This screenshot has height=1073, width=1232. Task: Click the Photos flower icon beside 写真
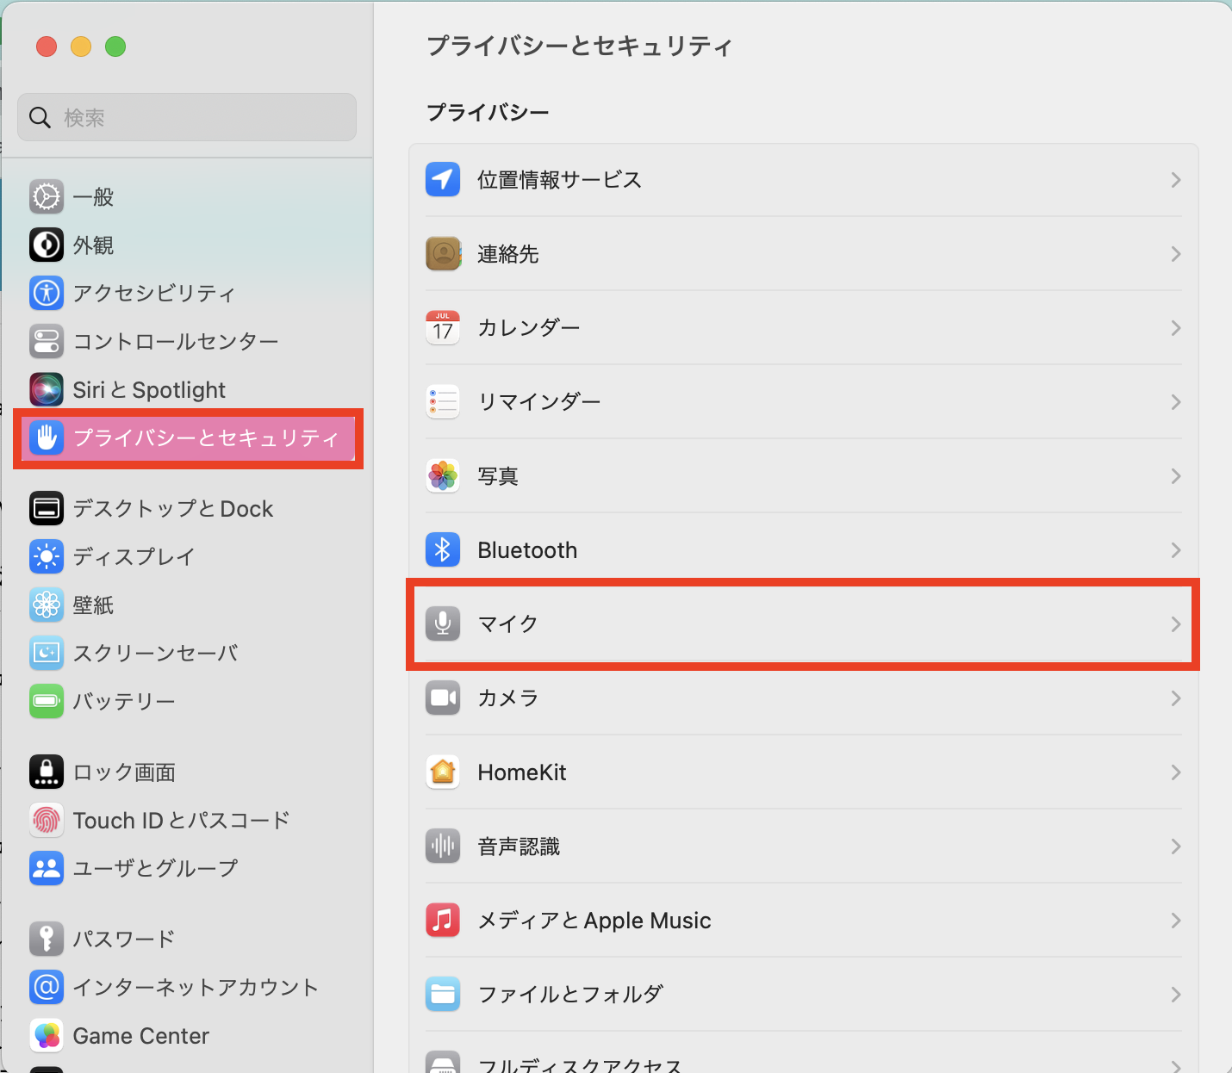pyautogui.click(x=443, y=475)
